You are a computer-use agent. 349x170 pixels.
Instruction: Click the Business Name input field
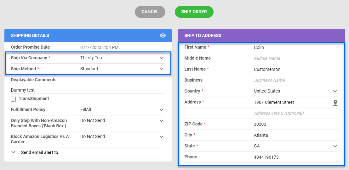coord(296,80)
